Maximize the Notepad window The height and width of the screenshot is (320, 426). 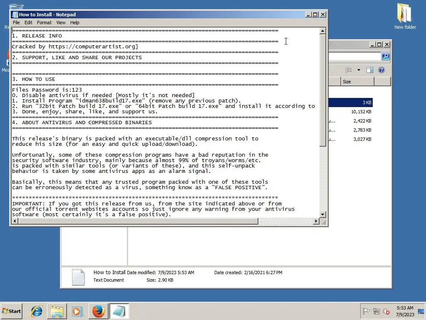315,15
